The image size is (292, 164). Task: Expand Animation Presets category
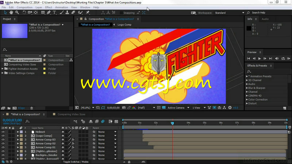coord(247,76)
